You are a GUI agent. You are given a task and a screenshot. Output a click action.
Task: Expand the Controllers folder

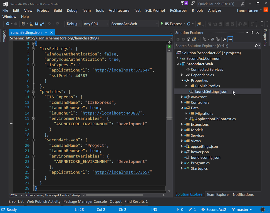[182, 102]
